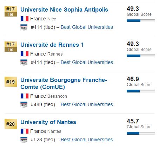Click the BEST badge icon under France Nice
Image resolution: width=159 pixels, height=148 pixels.
coord(24,27)
